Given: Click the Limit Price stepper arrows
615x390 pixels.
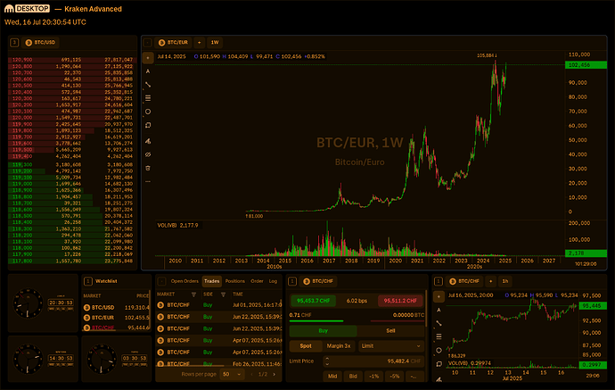Looking at the screenshot, I should pyautogui.click(x=327, y=361).
